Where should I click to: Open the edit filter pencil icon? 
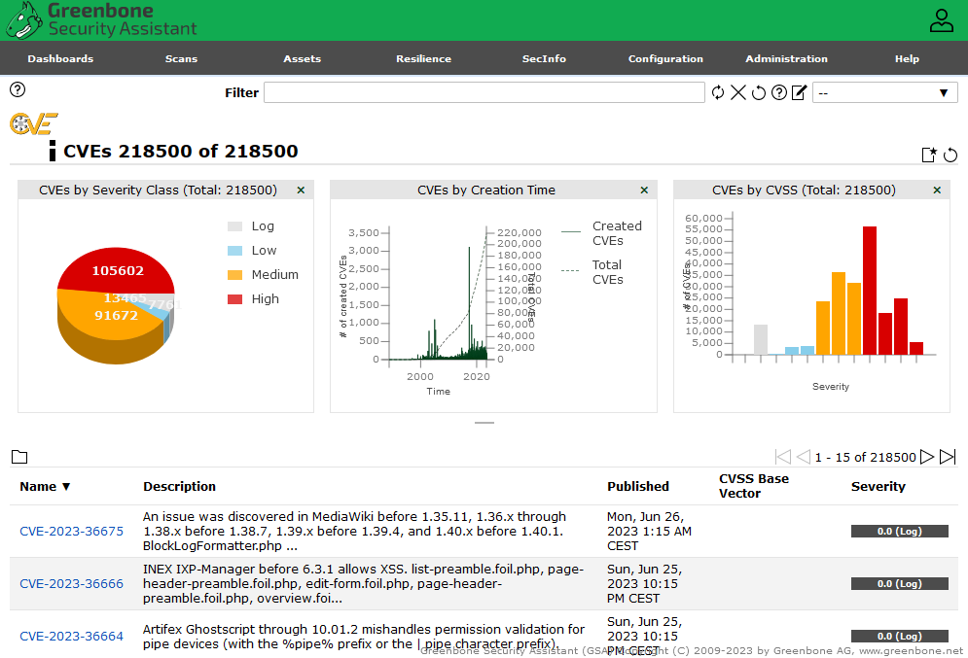coord(799,92)
